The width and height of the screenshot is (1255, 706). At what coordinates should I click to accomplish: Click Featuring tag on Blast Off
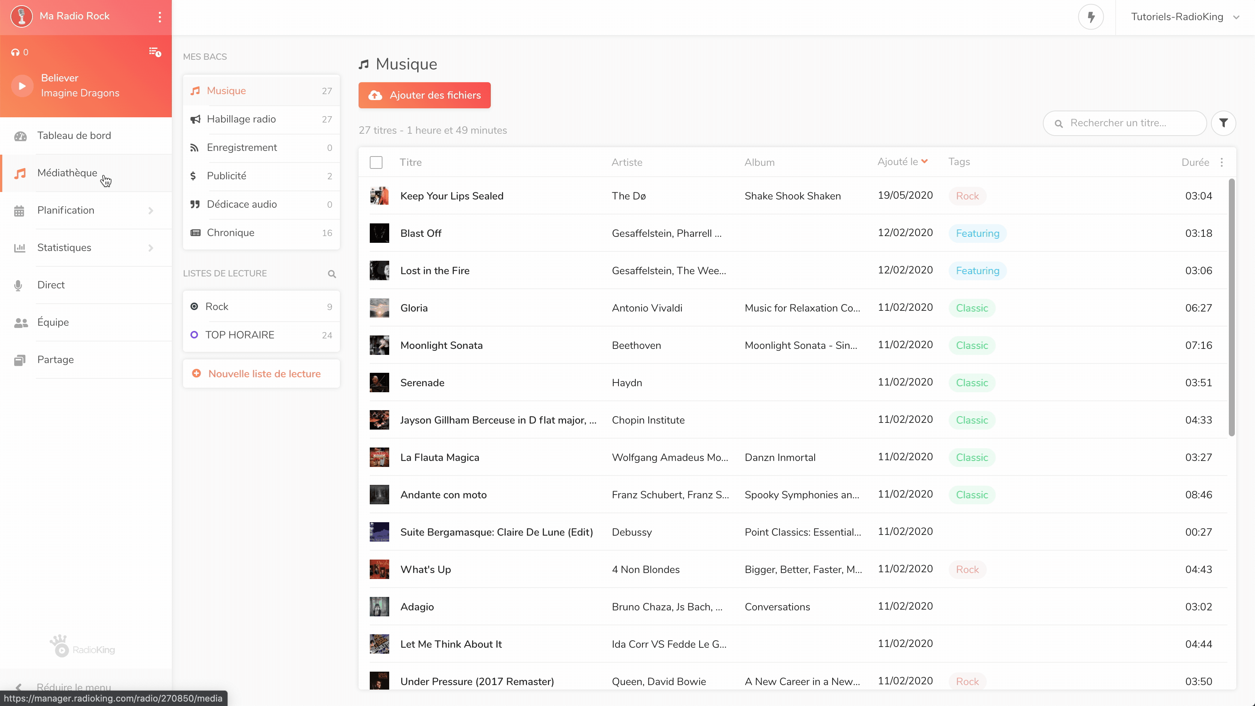coord(977,233)
